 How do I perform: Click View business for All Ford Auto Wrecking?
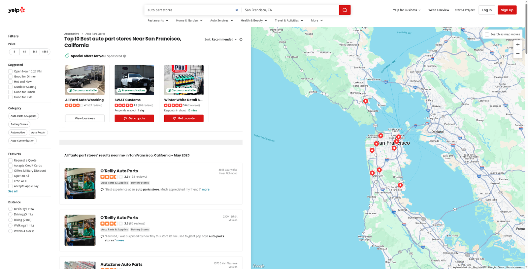pyautogui.click(x=85, y=118)
